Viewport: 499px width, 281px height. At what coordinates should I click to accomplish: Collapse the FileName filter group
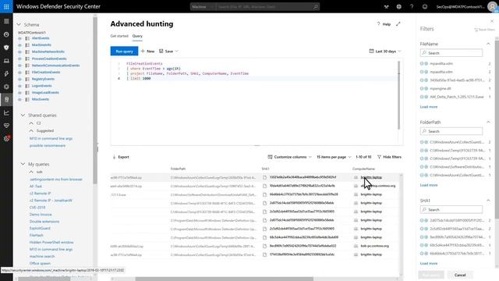(488, 44)
